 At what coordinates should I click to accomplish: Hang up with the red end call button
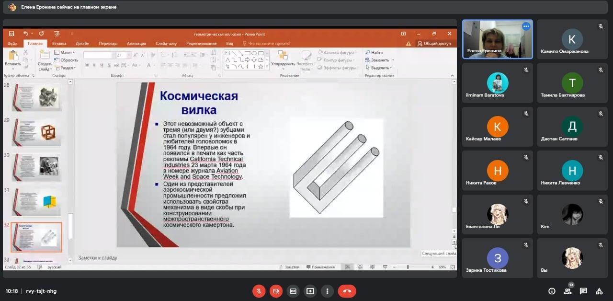(347, 291)
